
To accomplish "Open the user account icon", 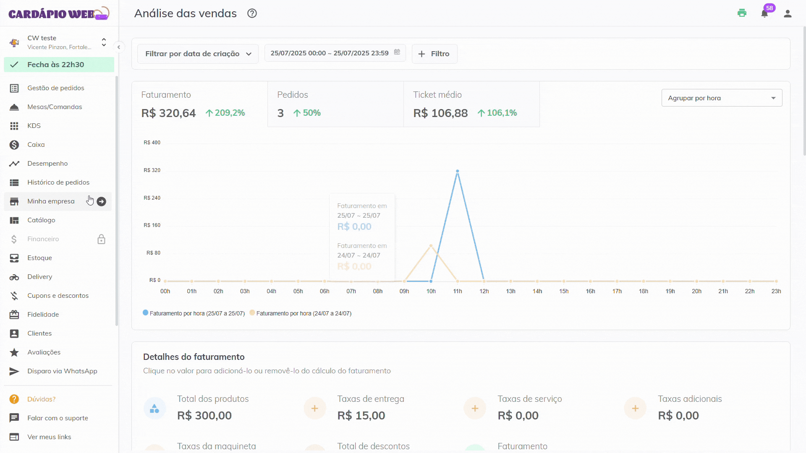I will (788, 13).
